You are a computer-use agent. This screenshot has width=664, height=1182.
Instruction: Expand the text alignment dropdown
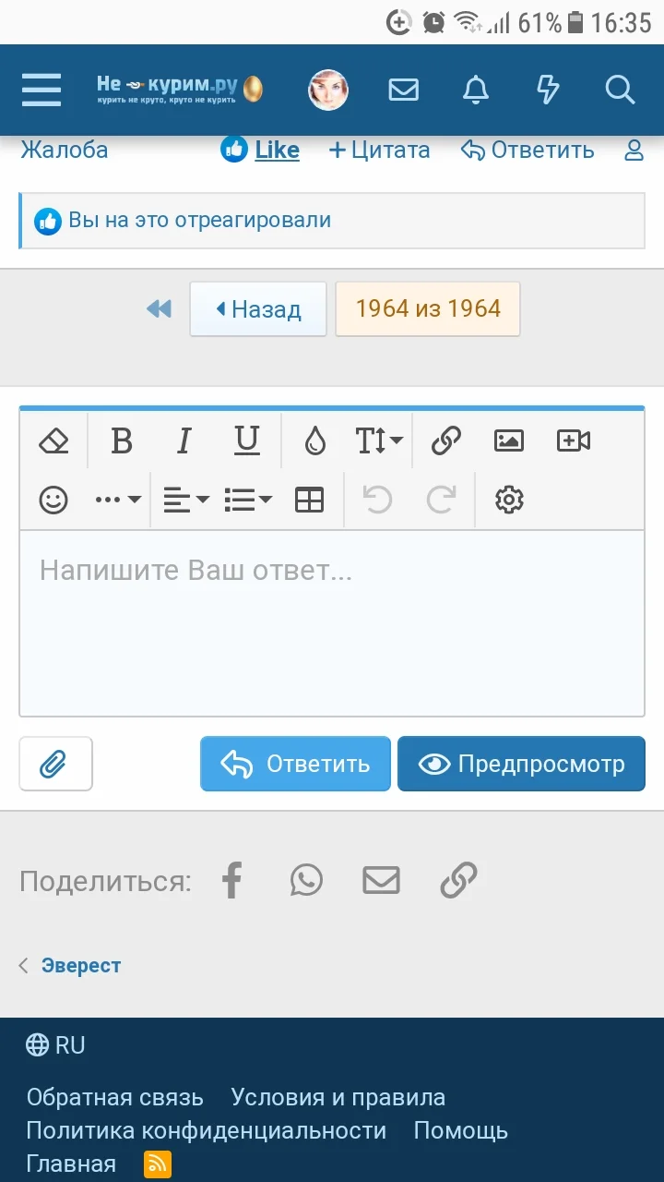tap(183, 500)
